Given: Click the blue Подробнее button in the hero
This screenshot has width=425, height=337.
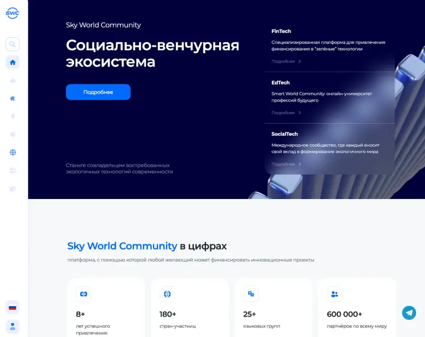Looking at the screenshot, I should point(98,92).
